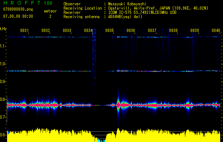The height and width of the screenshot is (142, 223).
Task: Click the 0832 time marker
Action: pos(46,31)
